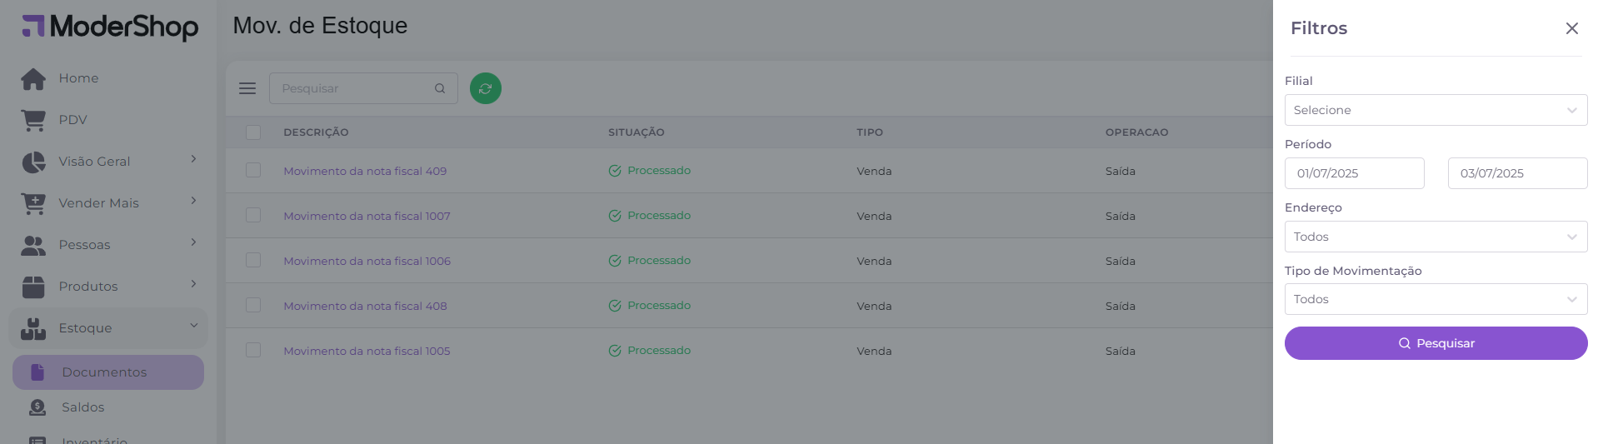
Task: Open the Filial Selecione dropdown
Action: coord(1436,110)
